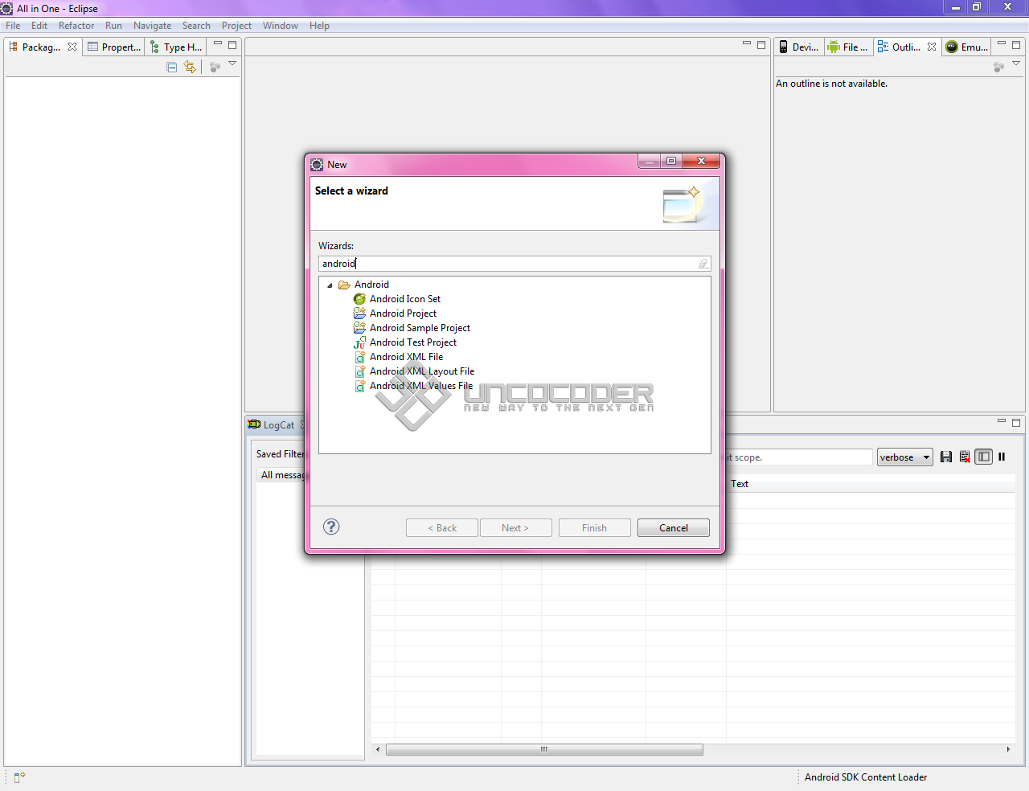Switch to the Properties tab
The image size is (1029, 791).
[114, 47]
